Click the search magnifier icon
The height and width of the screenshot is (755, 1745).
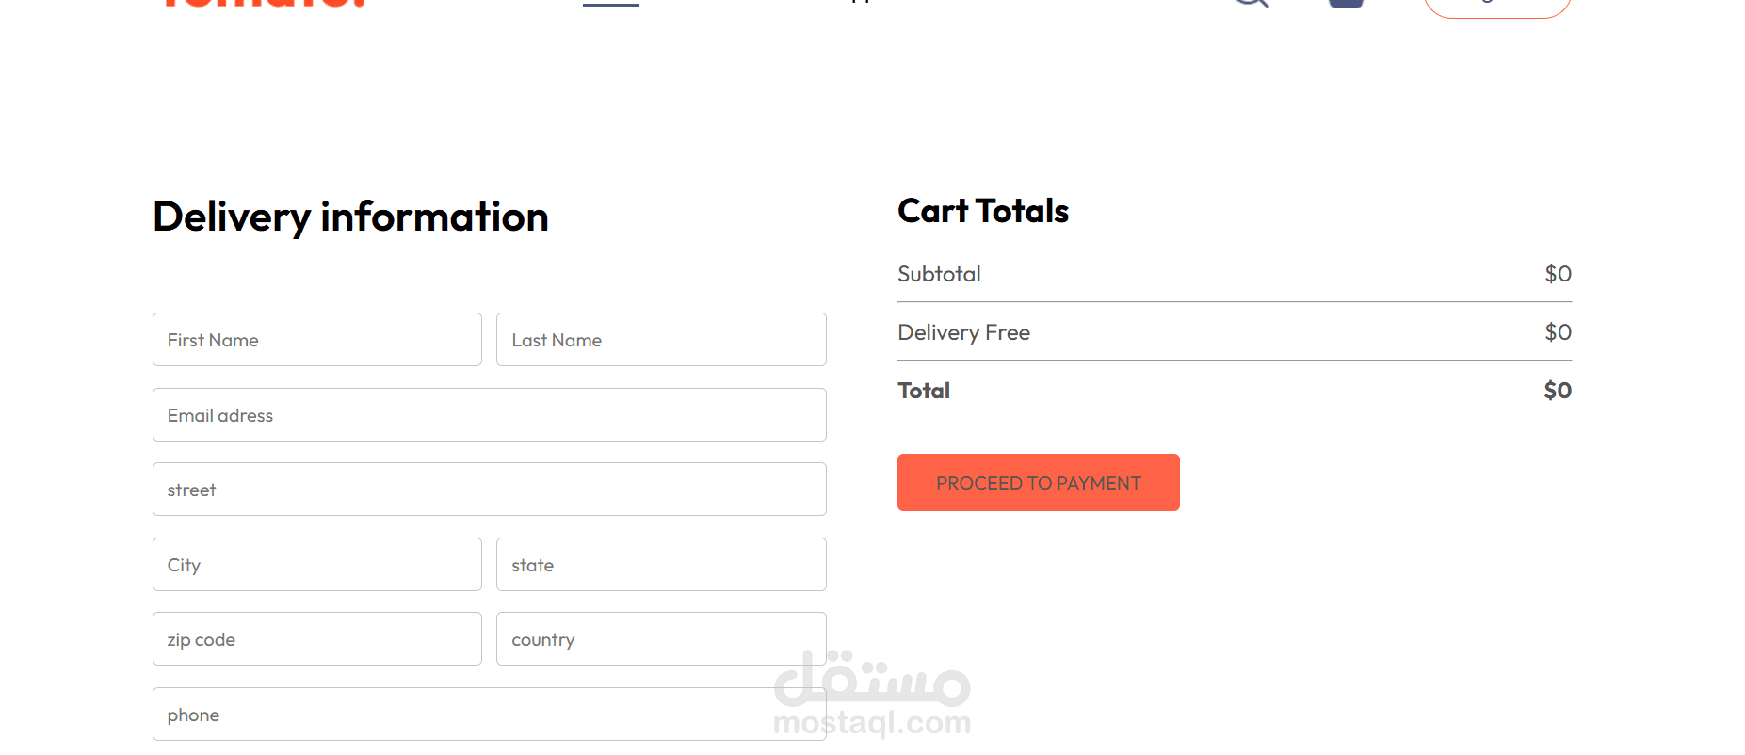coord(1252,3)
